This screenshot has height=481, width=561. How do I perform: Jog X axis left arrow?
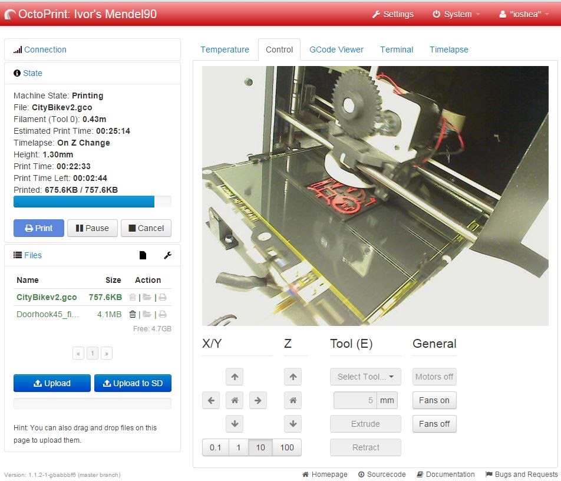[211, 400]
